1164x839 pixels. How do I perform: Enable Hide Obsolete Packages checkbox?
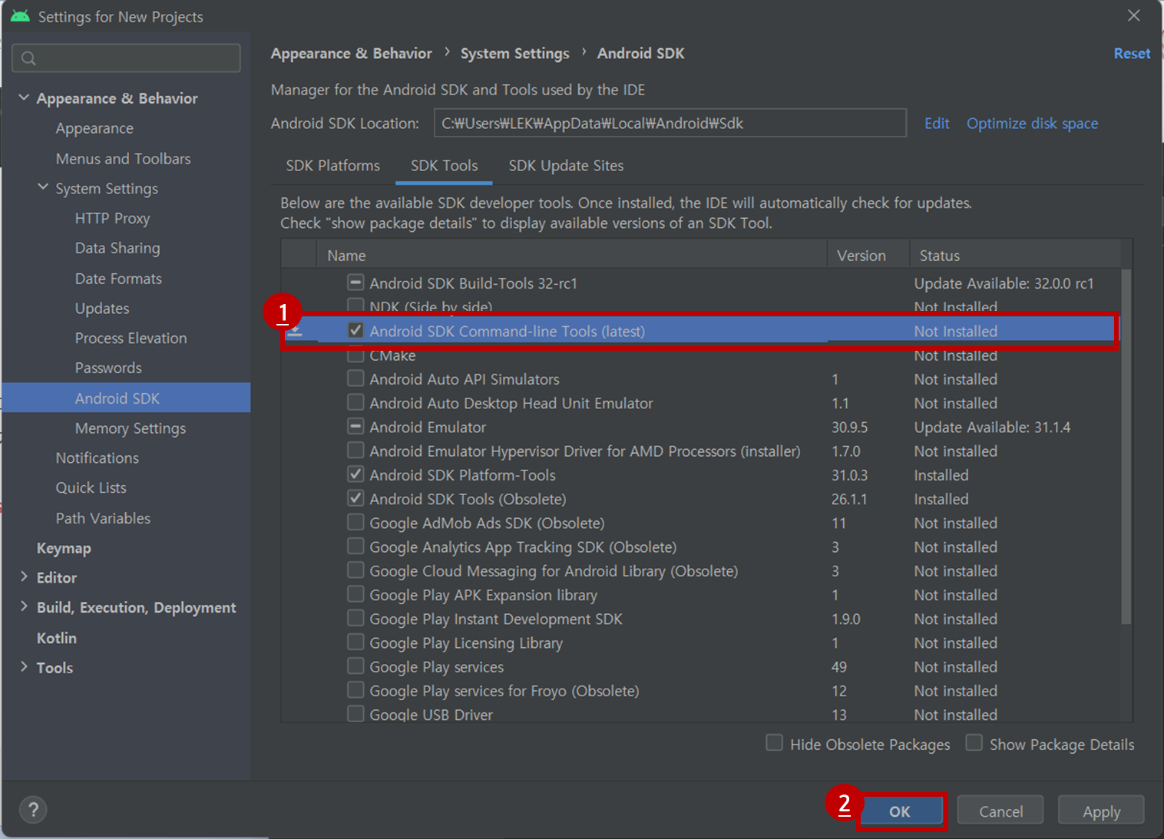[775, 743]
